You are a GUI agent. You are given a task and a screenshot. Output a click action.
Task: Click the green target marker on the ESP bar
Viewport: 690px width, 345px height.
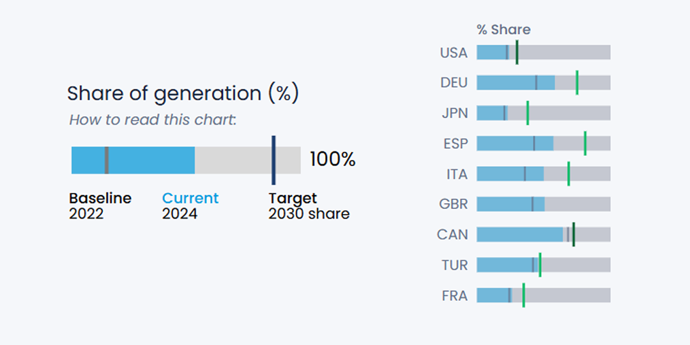585,144
